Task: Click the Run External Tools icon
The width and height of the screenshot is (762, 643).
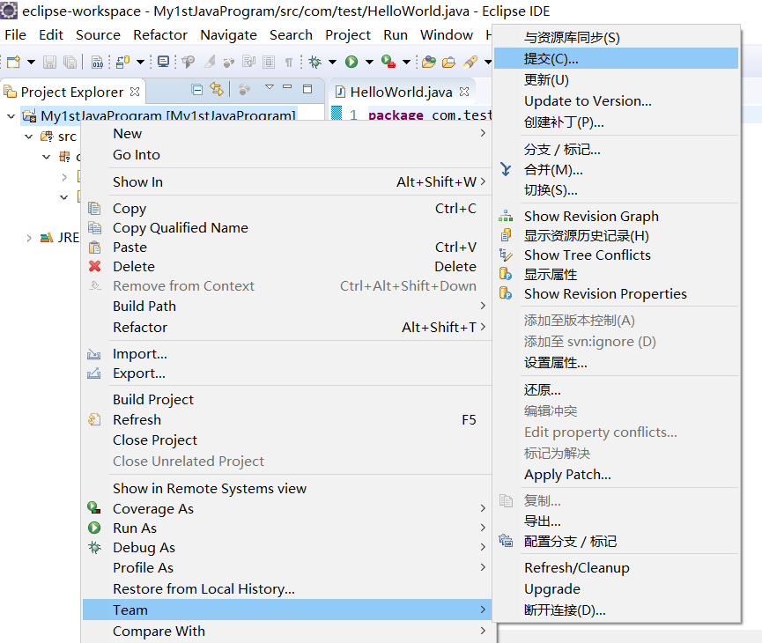Action: click(x=388, y=62)
